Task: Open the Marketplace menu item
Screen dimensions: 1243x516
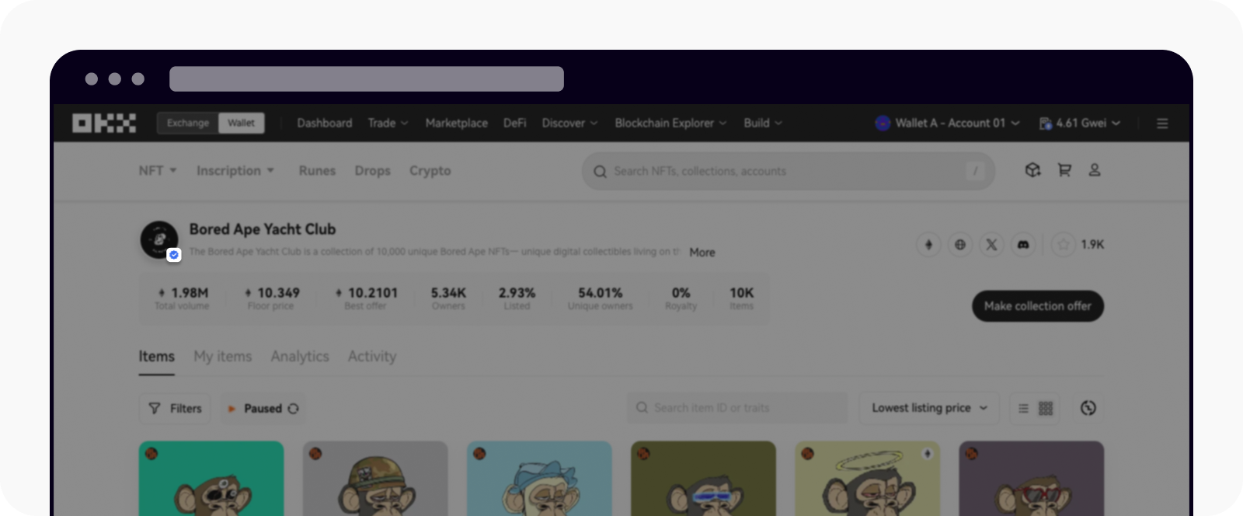Action: (457, 123)
